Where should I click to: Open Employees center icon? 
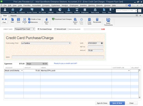point(85,11)
